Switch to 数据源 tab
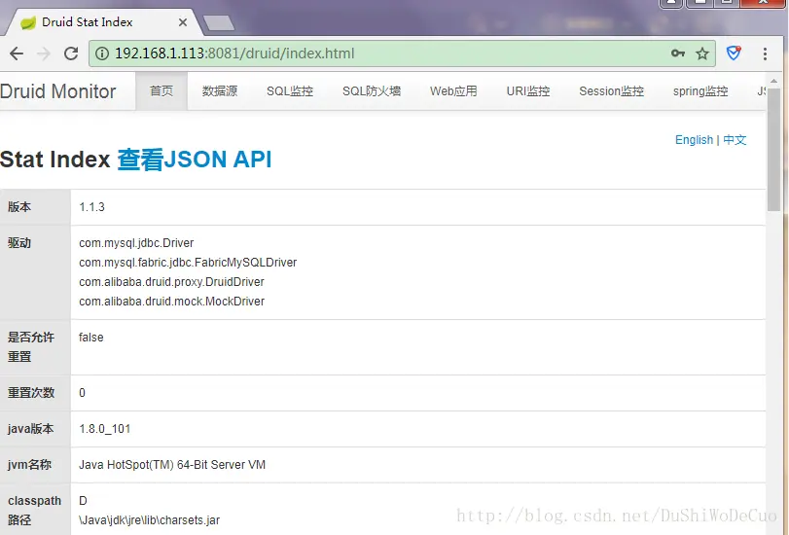Viewport: 789px width, 535px height. 220,91
